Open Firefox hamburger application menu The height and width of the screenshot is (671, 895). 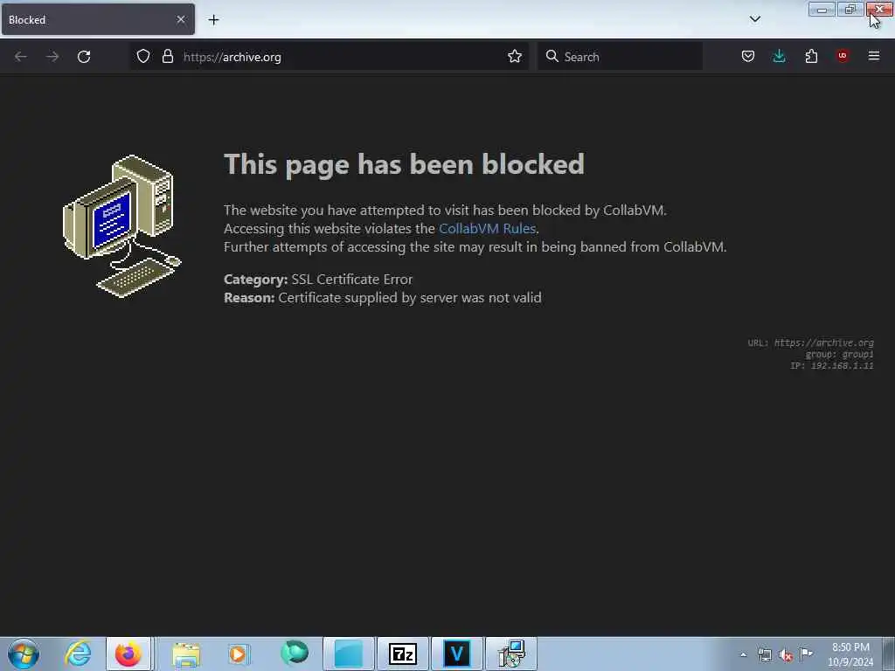[874, 56]
